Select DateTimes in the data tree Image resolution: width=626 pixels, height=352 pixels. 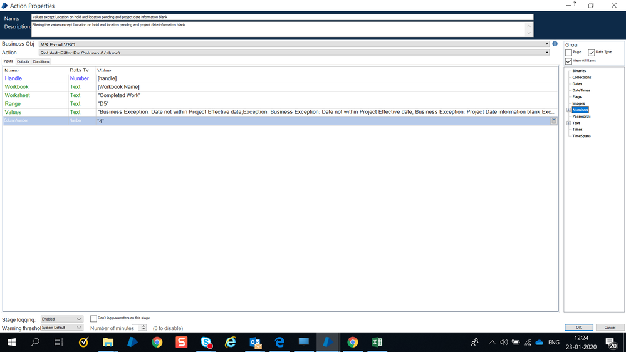(581, 90)
